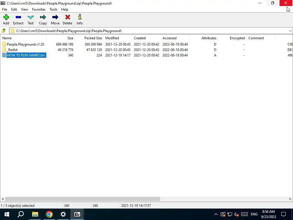Click the People.Playground.v1.20 folder icon
This screenshot has width=293, height=220.
(4, 44)
